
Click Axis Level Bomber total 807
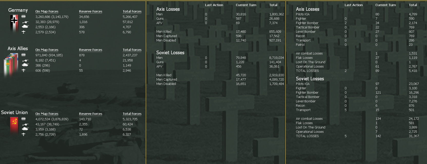[x=411, y=32]
